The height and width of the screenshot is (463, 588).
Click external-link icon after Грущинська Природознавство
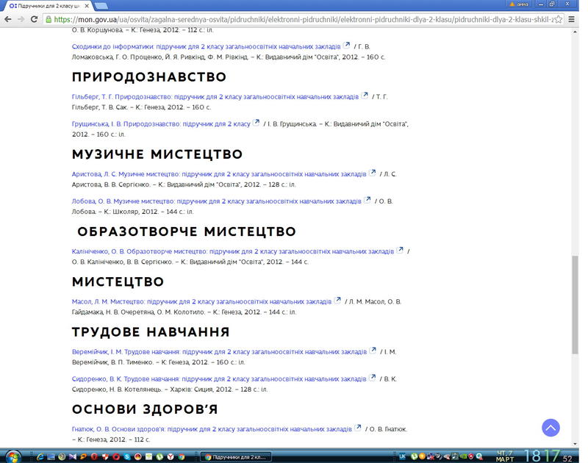click(x=257, y=122)
